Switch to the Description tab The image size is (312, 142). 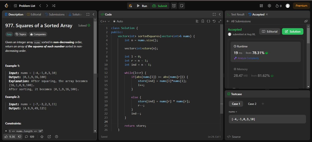pos(14,15)
